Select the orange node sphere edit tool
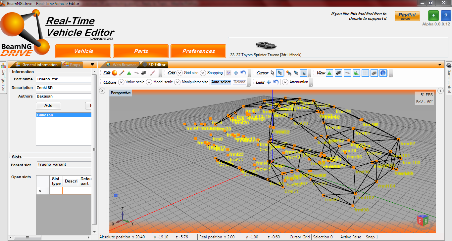This screenshot has height=241, width=452. click(x=115, y=73)
